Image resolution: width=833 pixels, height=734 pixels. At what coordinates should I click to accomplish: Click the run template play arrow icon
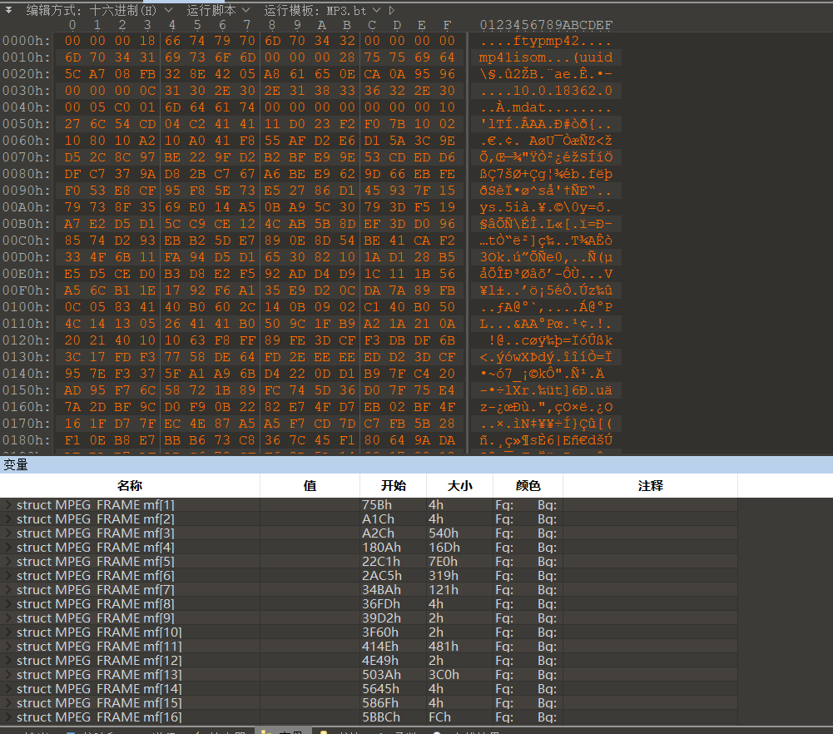[392, 10]
